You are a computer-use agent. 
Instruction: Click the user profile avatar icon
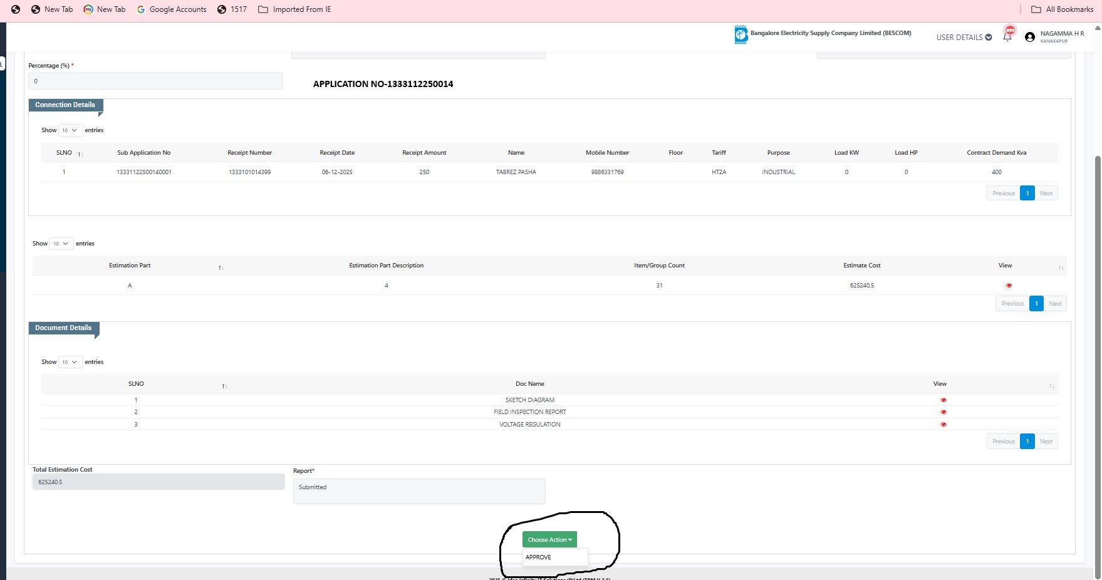click(x=1029, y=37)
